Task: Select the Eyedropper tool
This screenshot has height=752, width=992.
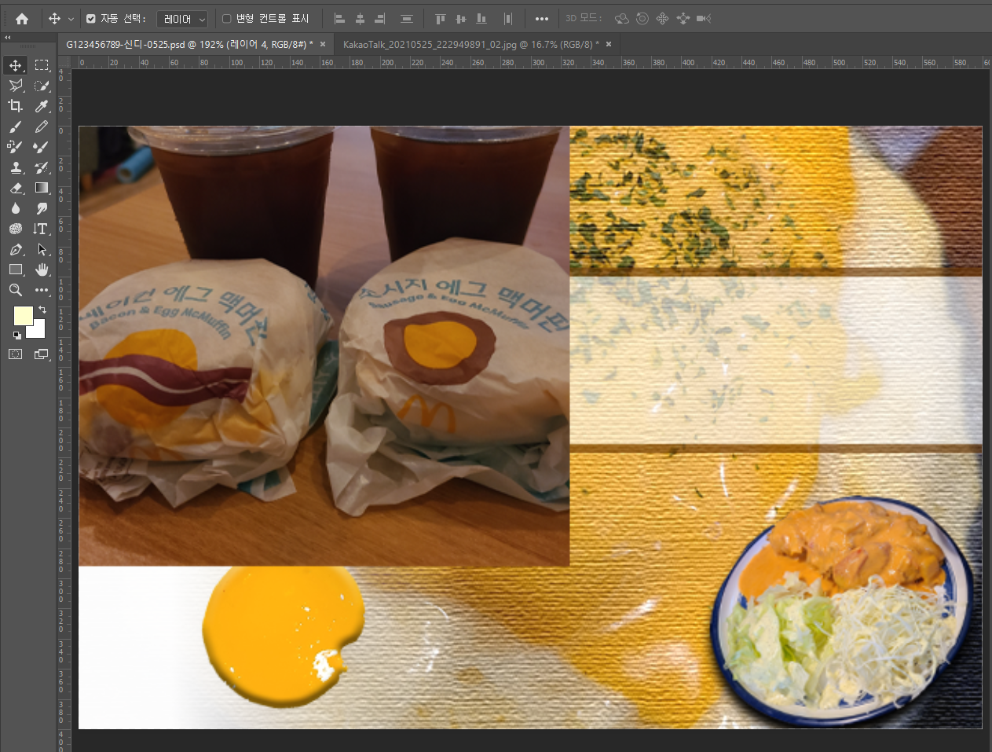Action: (42, 106)
